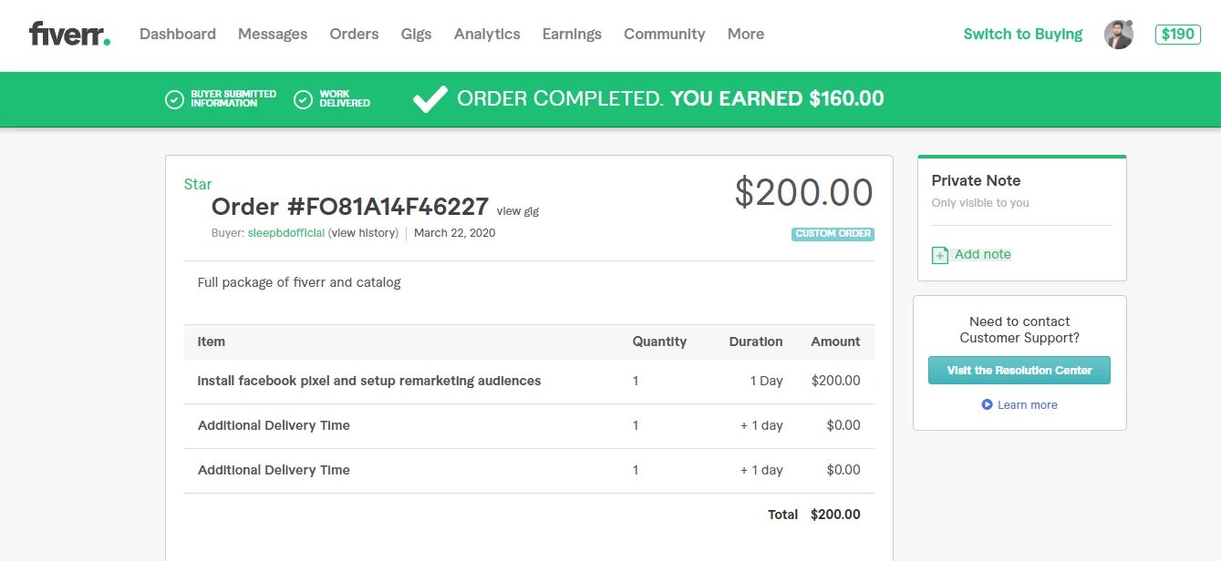Viewport: 1221px width, 561px height.
Task: Click buyer name sleepbdofficial
Action: [x=286, y=233]
